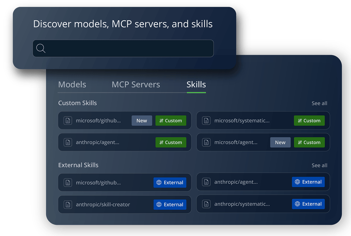This screenshot has height=236, width=351.
Task: See all Custom Skills
Action: tap(319, 103)
